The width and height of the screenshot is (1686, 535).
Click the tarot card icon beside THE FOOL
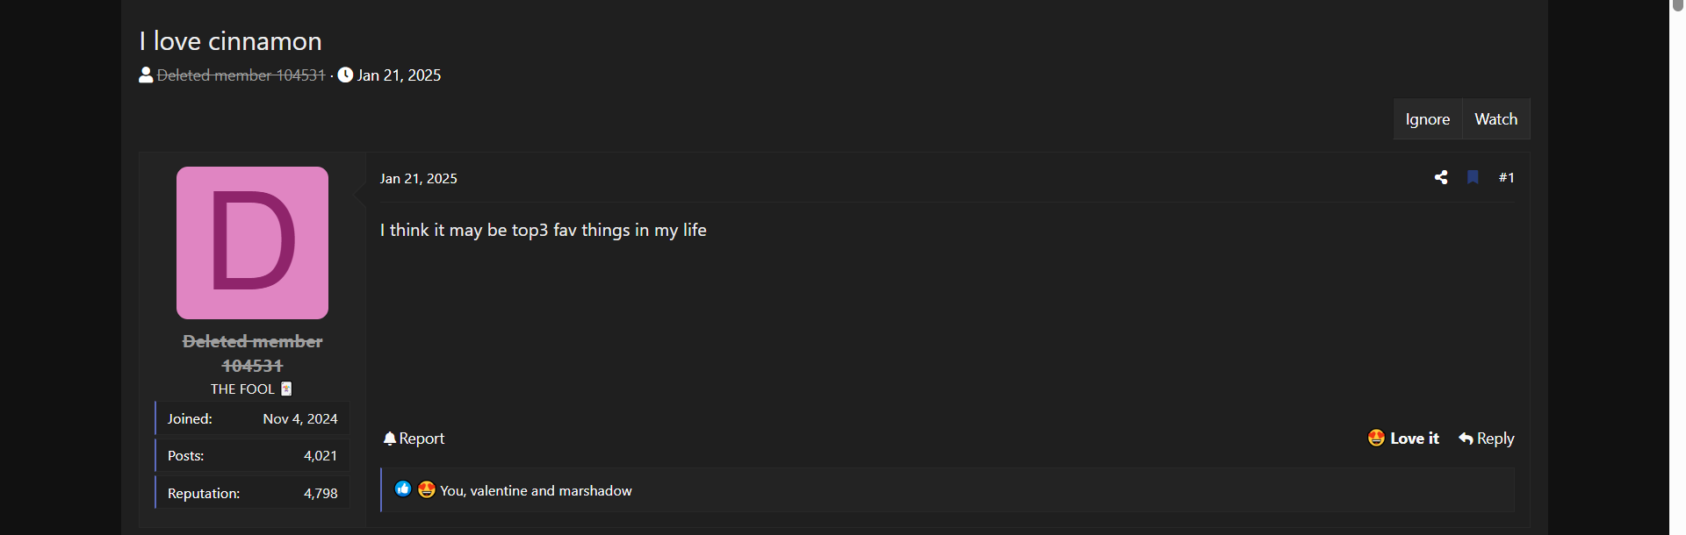tap(286, 389)
